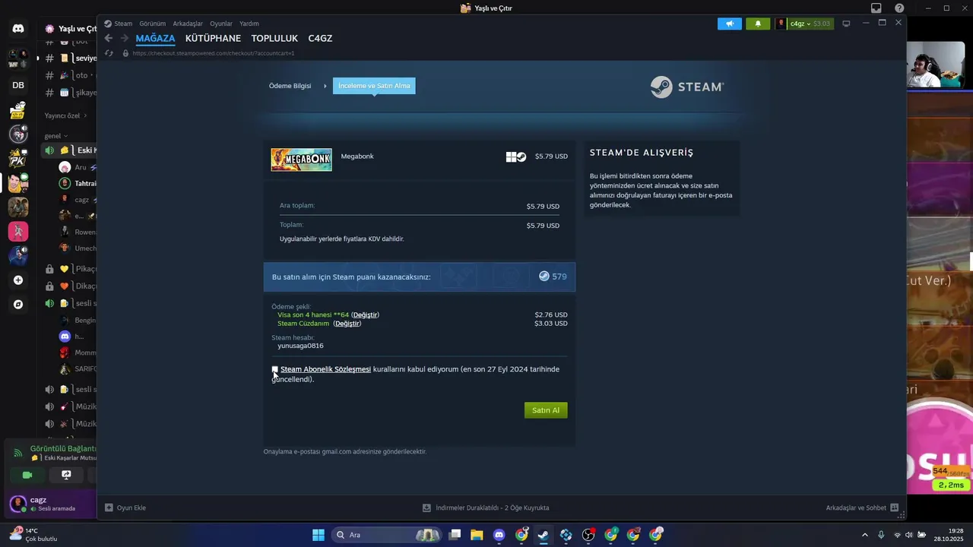Open cagz user panel in Discord
Viewport: 973px width, 547px height.
point(52,504)
